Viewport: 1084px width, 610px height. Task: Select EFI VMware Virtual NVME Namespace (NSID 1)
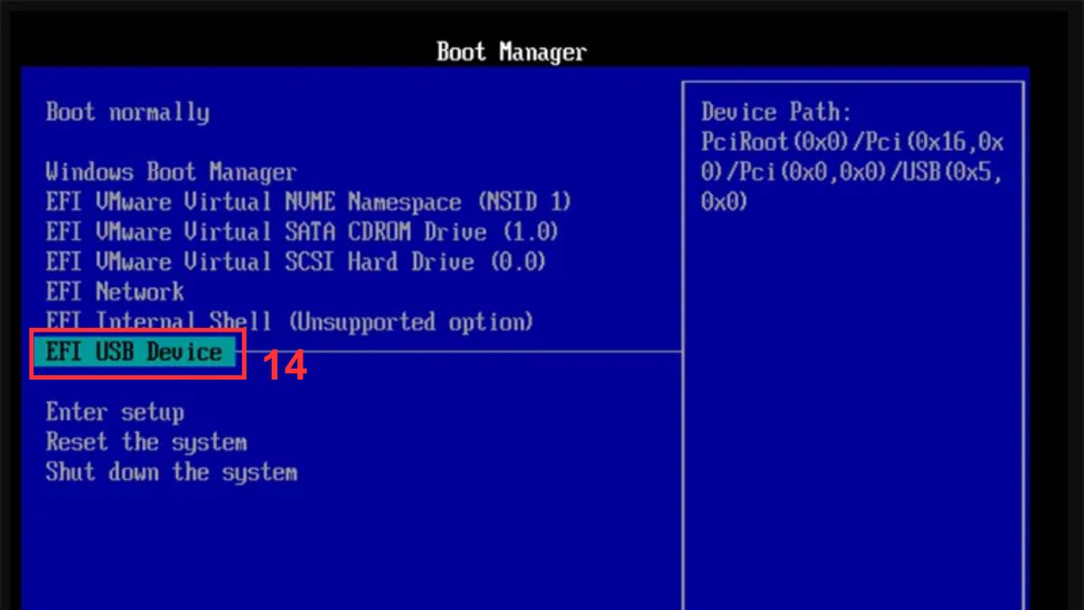point(309,202)
